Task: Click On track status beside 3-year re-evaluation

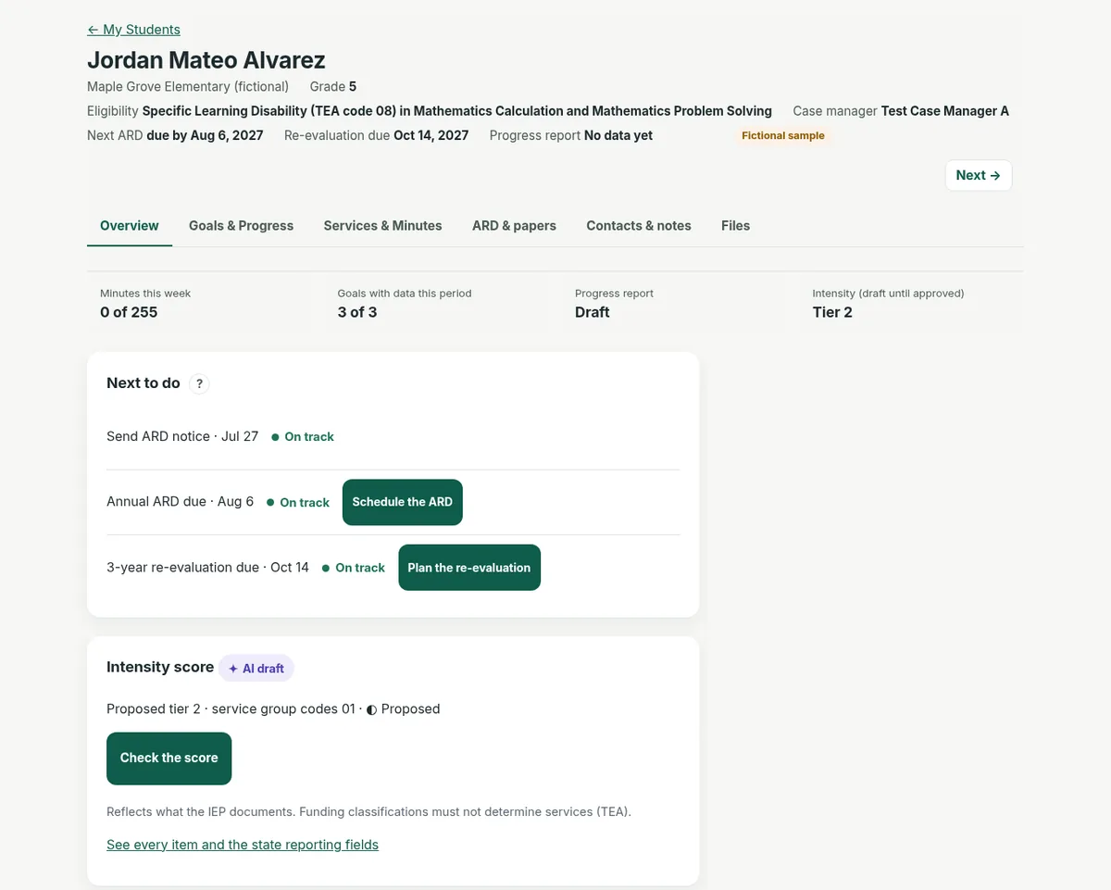Action: [x=354, y=568]
